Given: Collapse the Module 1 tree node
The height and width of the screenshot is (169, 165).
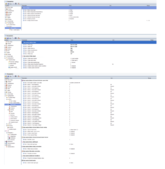Looking at the screenshot, I should (x=7, y=133).
